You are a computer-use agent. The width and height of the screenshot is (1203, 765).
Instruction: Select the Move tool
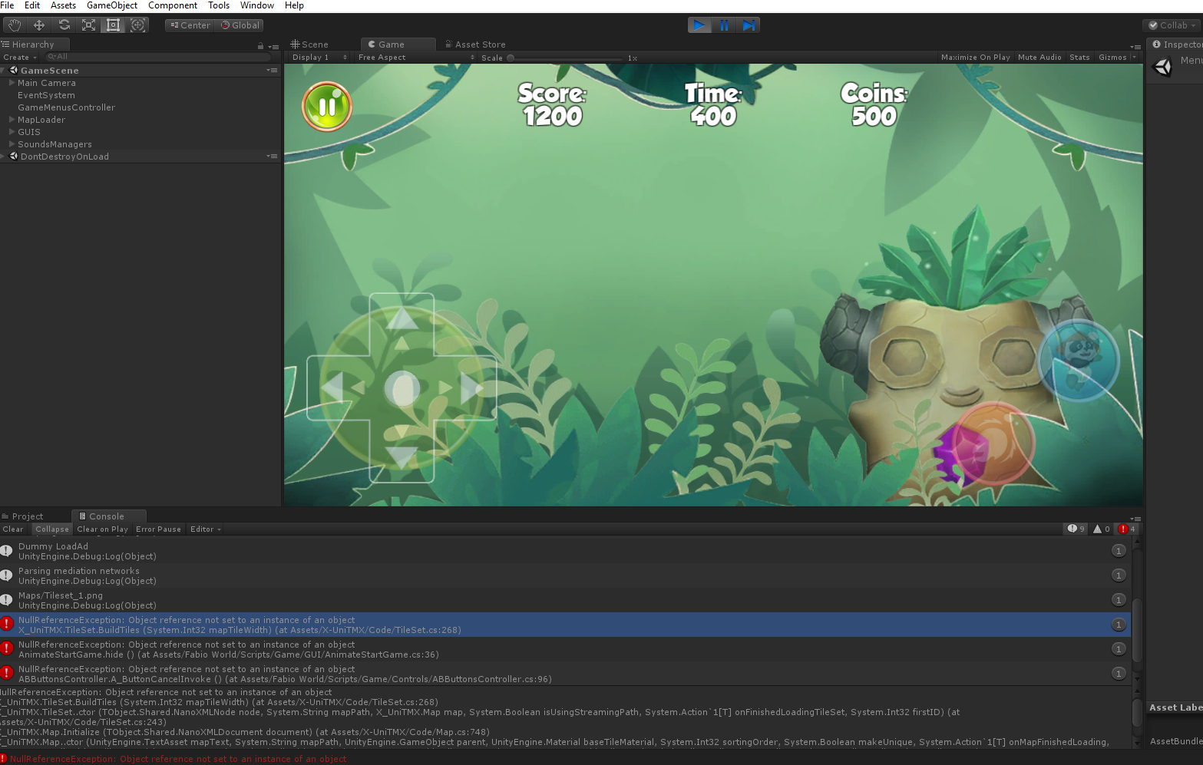pos(39,25)
